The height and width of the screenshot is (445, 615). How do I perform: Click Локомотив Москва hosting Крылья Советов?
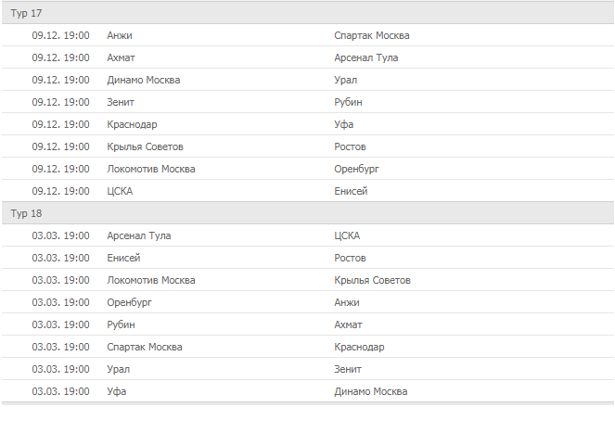pos(150,280)
